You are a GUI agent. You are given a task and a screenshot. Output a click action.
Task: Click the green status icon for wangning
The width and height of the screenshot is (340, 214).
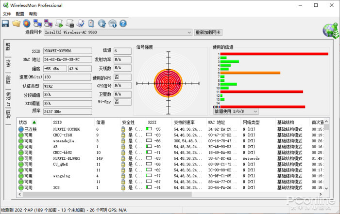[x=21, y=176]
